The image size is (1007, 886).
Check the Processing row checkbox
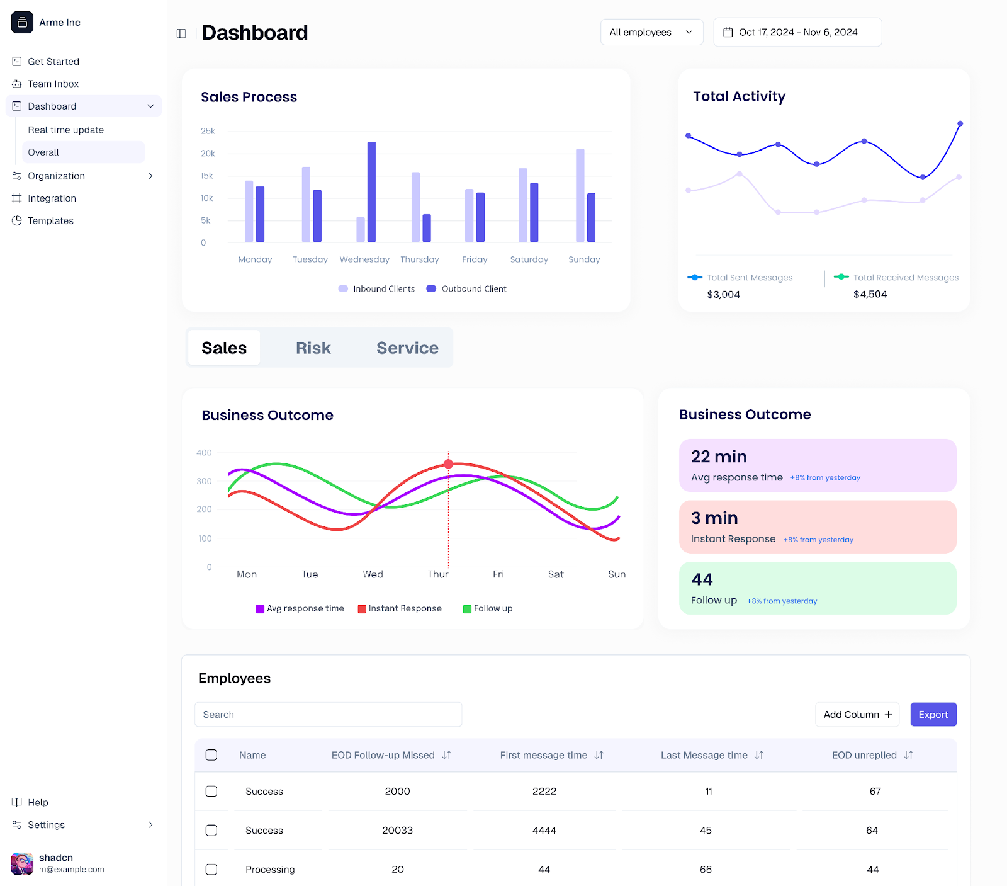pyautogui.click(x=211, y=869)
